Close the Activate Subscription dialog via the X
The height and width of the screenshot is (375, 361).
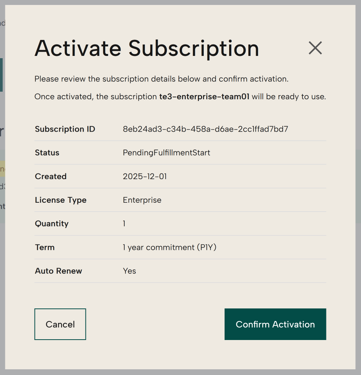[315, 48]
